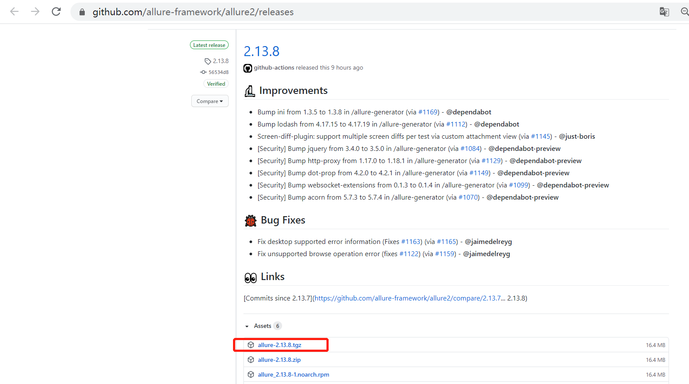Click the Links heading
The width and height of the screenshot is (689, 384).
pos(273,277)
